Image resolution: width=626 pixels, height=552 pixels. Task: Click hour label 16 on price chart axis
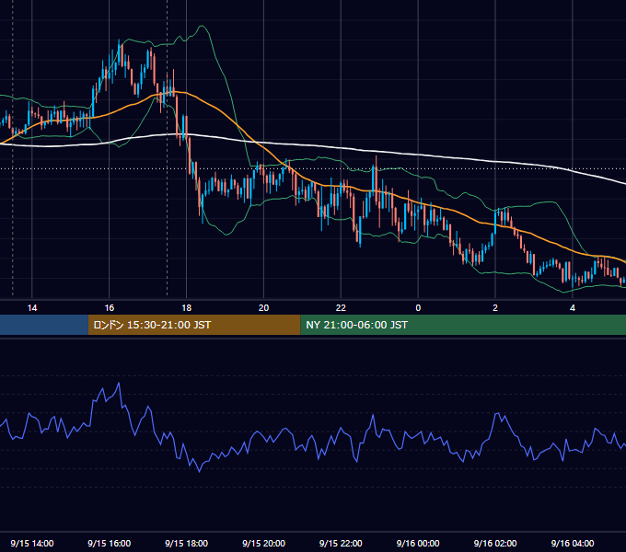click(109, 308)
